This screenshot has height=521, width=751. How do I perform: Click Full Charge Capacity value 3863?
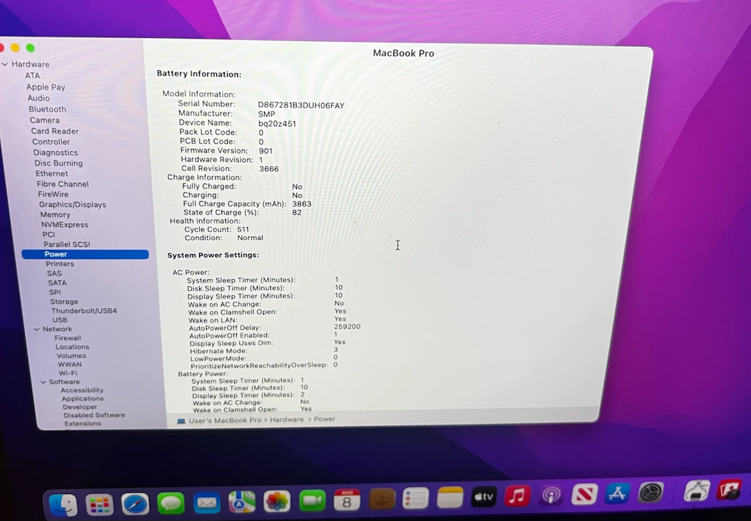tap(302, 204)
